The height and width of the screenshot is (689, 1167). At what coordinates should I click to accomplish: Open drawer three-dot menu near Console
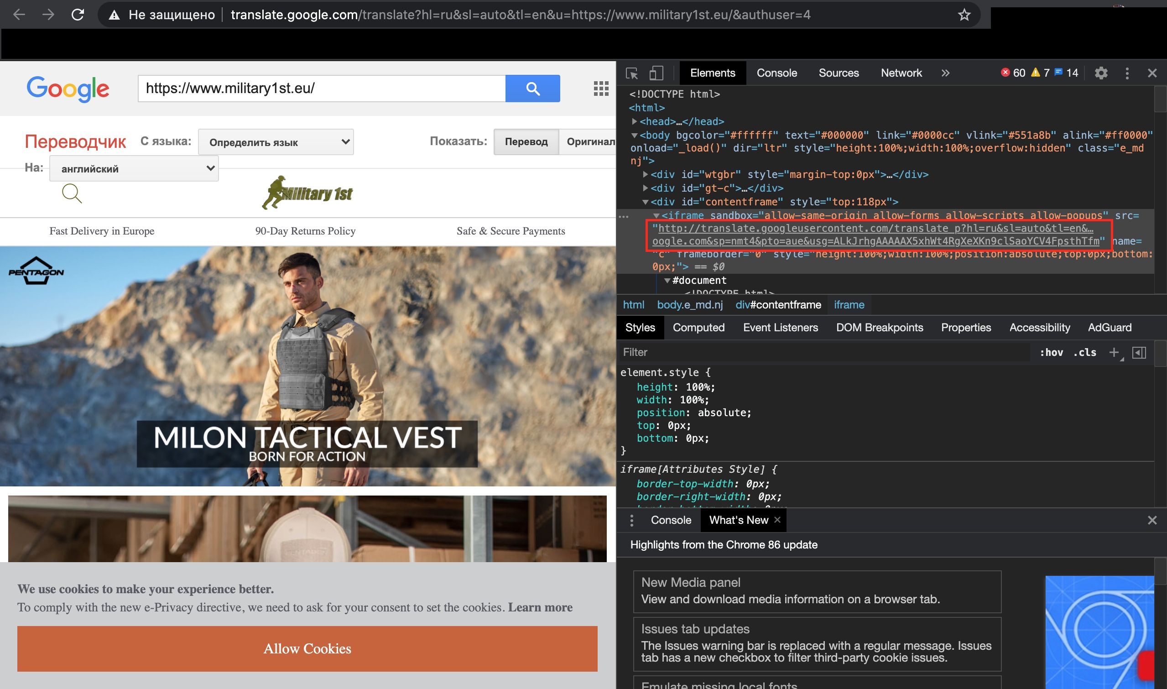632,520
